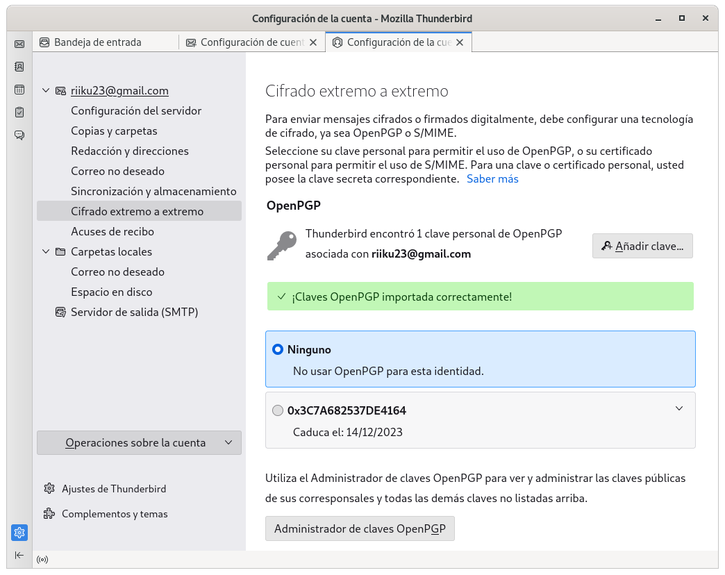Image resolution: width=725 pixels, height=575 pixels.
Task: Collapse the spaces toolbar arrow icon
Action: coord(19,555)
